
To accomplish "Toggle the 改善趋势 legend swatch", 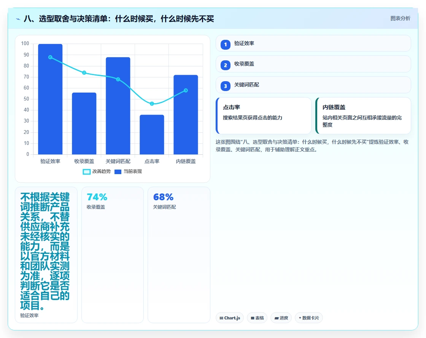I will click(86, 171).
